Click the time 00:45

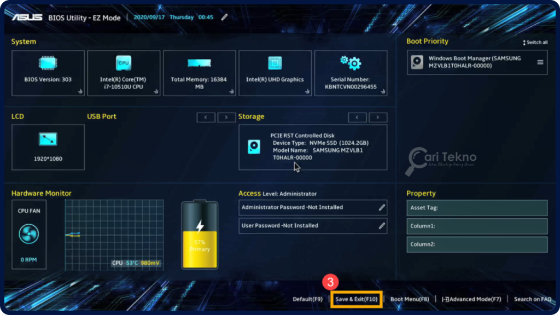206,17
